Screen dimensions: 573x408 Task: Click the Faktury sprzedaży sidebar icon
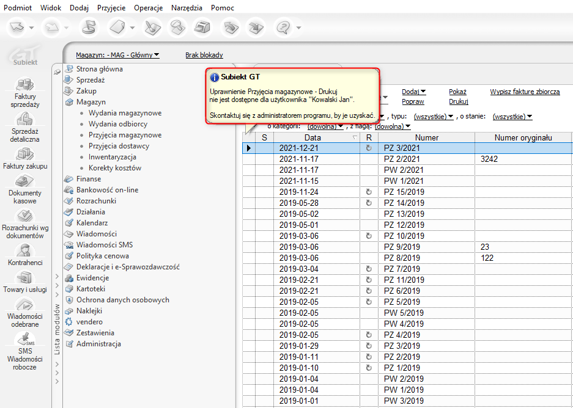coord(25,85)
